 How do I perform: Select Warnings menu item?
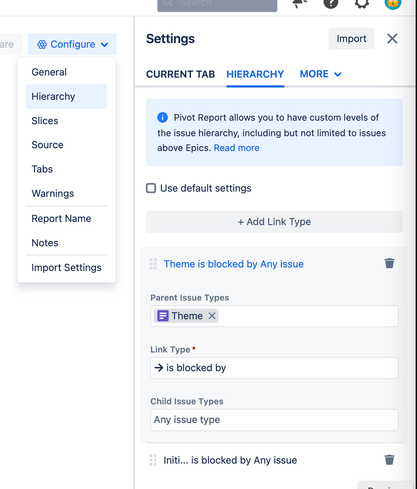tap(67, 193)
